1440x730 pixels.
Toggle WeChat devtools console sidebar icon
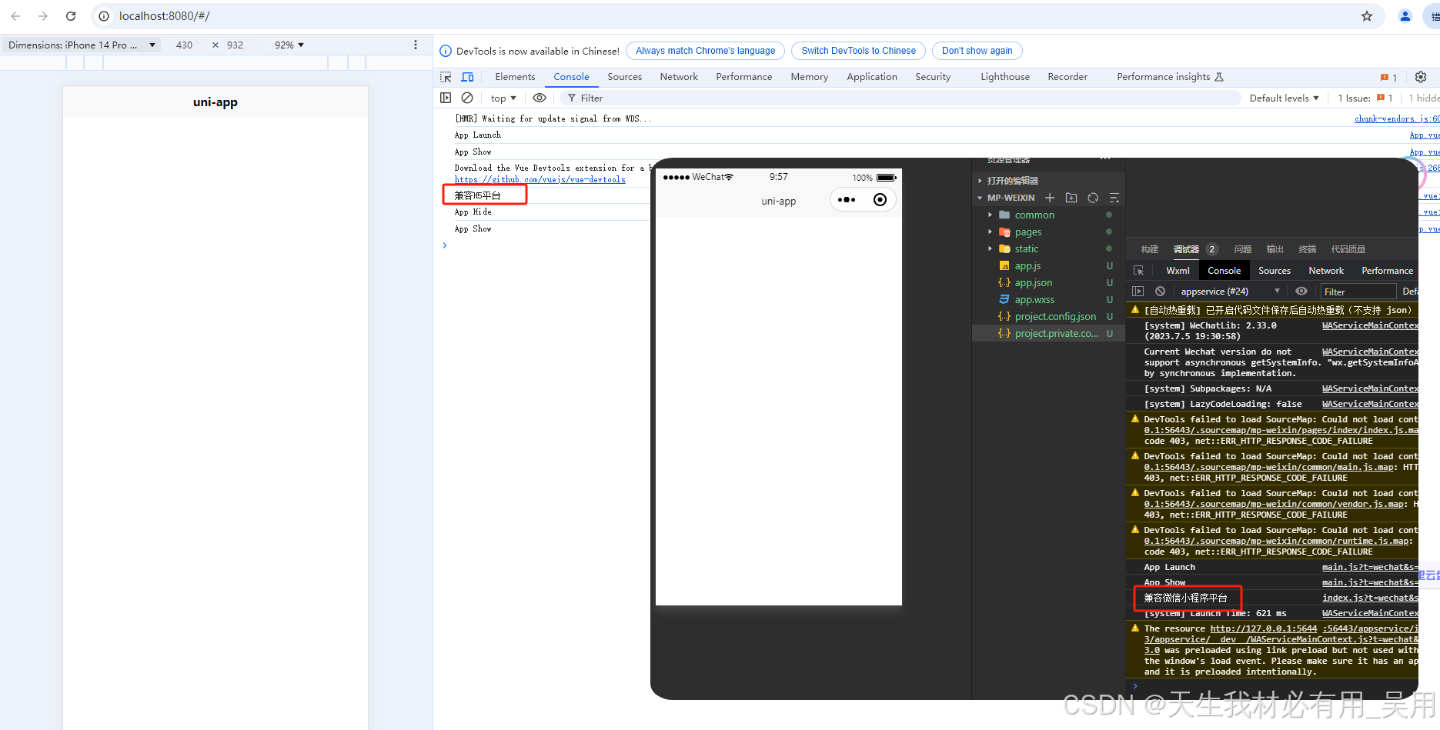(1138, 292)
